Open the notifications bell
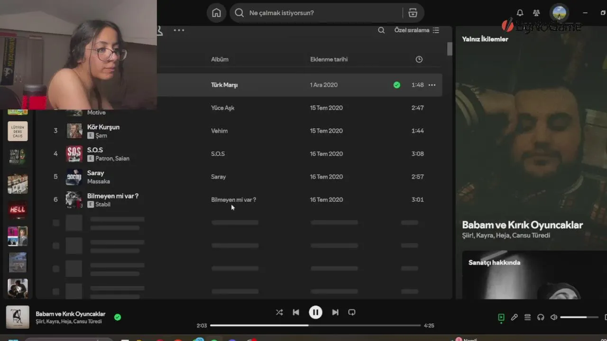The image size is (607, 341). pyautogui.click(x=520, y=13)
